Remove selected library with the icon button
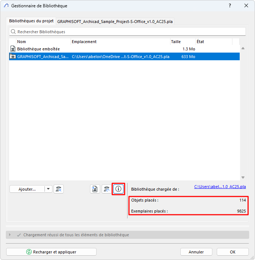Viewport: 255px width, 260px height. coord(59,189)
